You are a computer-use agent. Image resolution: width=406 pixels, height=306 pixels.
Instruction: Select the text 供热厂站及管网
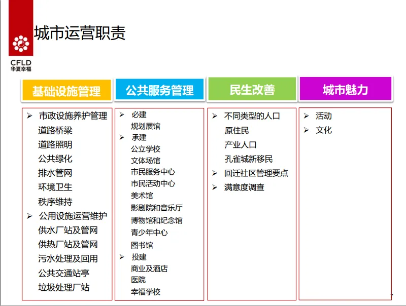point(68,244)
